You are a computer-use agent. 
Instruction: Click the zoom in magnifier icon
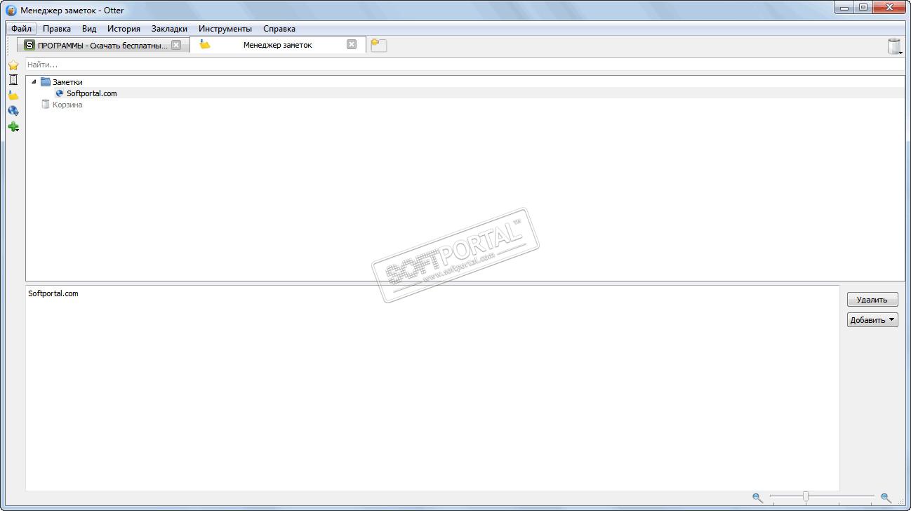pos(886,498)
